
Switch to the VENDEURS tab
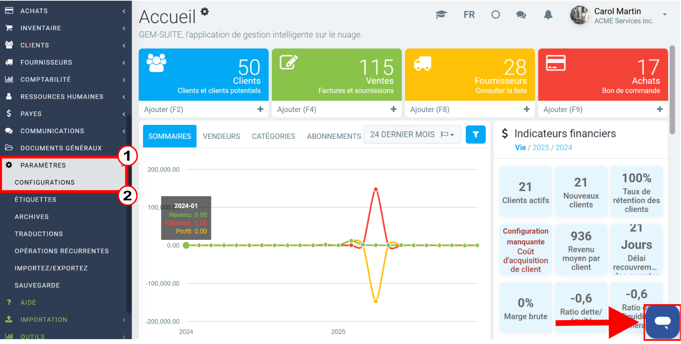(221, 136)
